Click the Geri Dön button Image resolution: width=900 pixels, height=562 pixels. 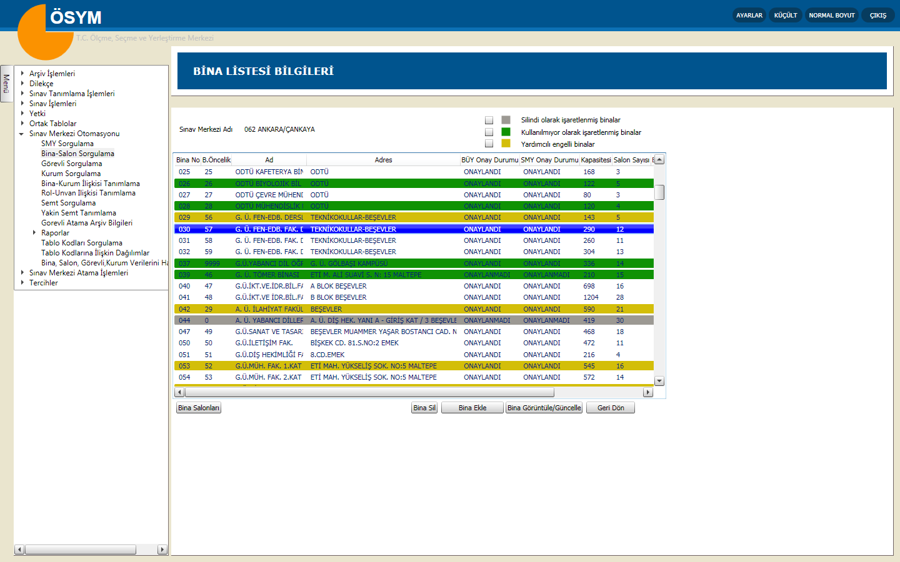[x=611, y=408]
